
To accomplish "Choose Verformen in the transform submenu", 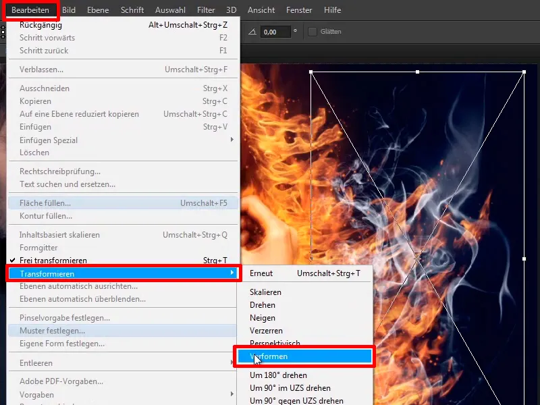I will (x=304, y=356).
